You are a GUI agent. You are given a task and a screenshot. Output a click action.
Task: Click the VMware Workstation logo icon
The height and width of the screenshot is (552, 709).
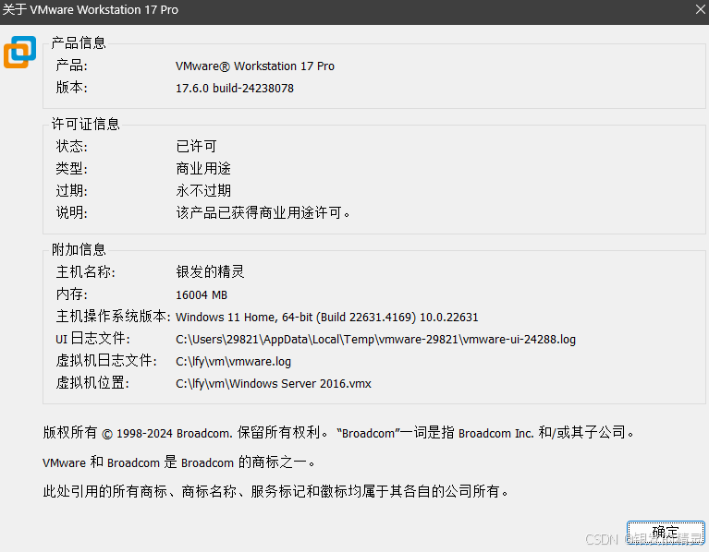20,53
